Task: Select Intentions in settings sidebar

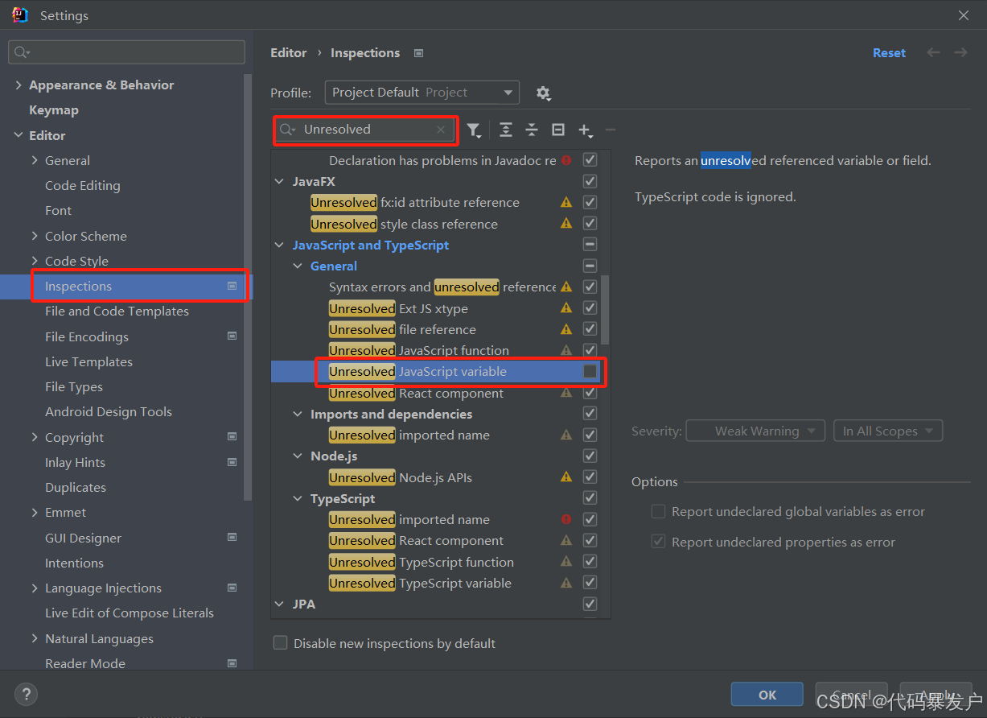Action: coord(74,563)
